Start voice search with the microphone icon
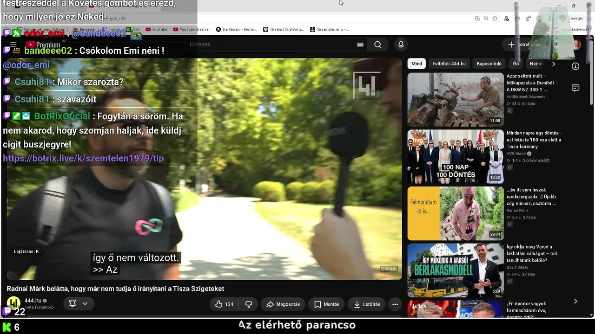Image resolution: width=595 pixels, height=334 pixels. (401, 45)
